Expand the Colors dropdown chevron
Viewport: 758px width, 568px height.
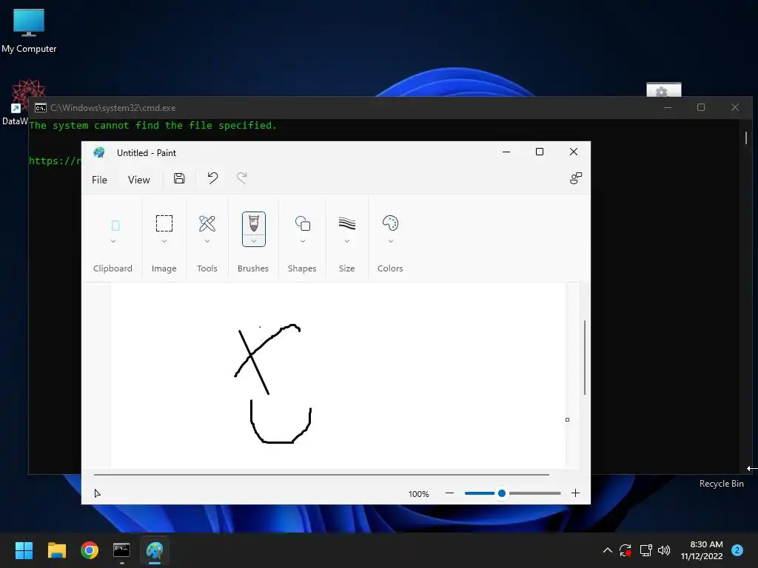click(x=391, y=241)
